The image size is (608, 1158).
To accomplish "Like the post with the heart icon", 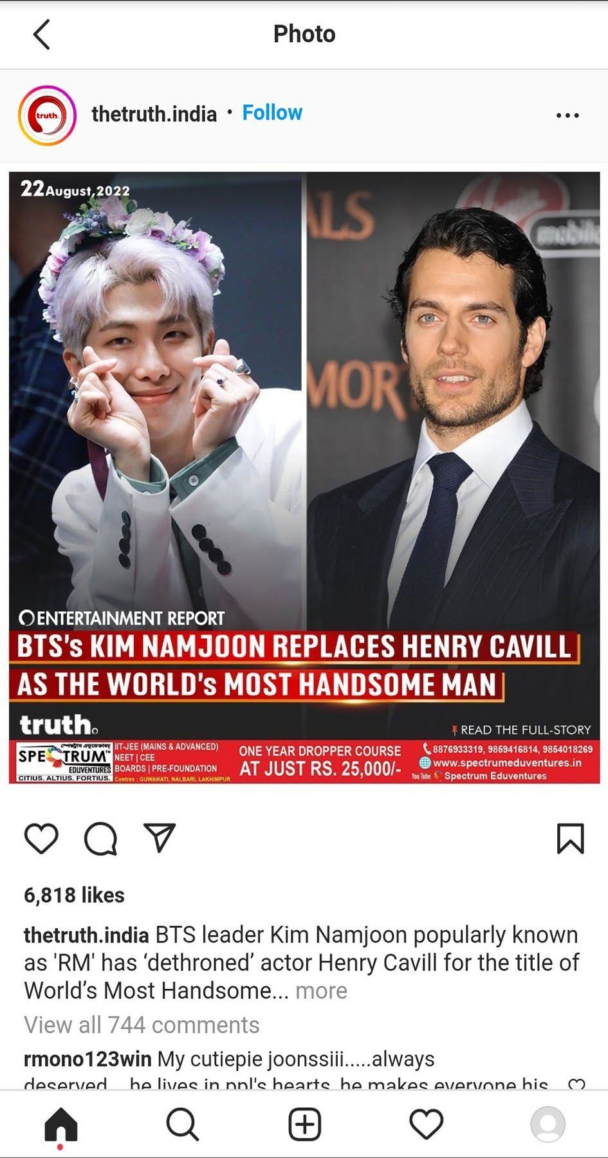I will (x=41, y=839).
